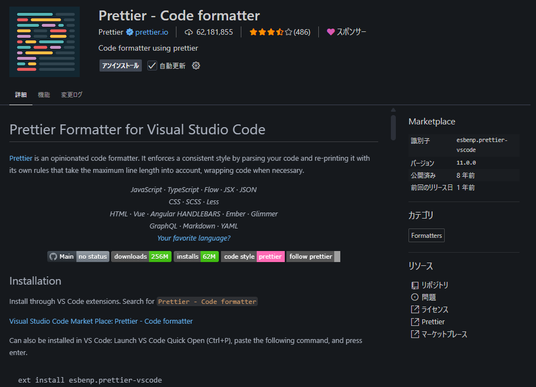Select the 詳細 tab
This screenshot has height=387, width=536.
click(20, 94)
